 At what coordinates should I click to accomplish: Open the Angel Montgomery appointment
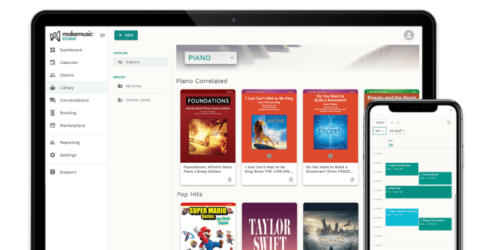click(x=402, y=169)
